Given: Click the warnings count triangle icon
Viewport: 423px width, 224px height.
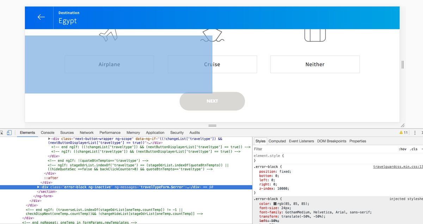Looking at the screenshot, I should (x=401, y=133).
